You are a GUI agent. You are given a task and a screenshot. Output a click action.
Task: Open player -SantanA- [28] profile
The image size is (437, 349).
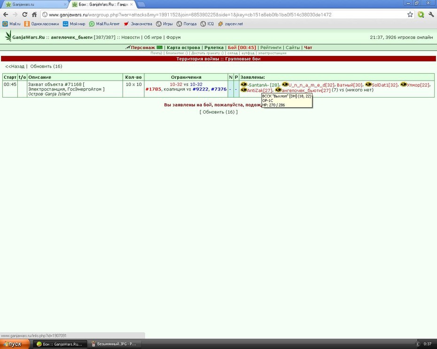point(263,85)
